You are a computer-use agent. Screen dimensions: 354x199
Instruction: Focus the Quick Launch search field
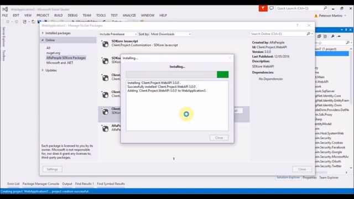click(x=300, y=8)
